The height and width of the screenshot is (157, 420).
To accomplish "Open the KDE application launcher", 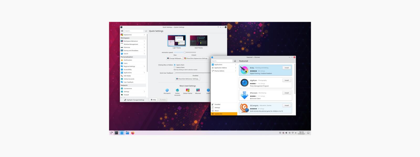I will click(111, 133).
